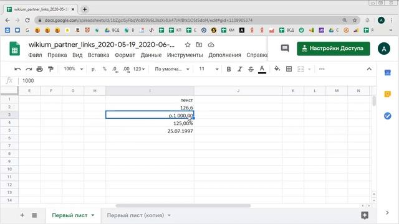
Task: Open a new browser tab
Action: [85, 9]
